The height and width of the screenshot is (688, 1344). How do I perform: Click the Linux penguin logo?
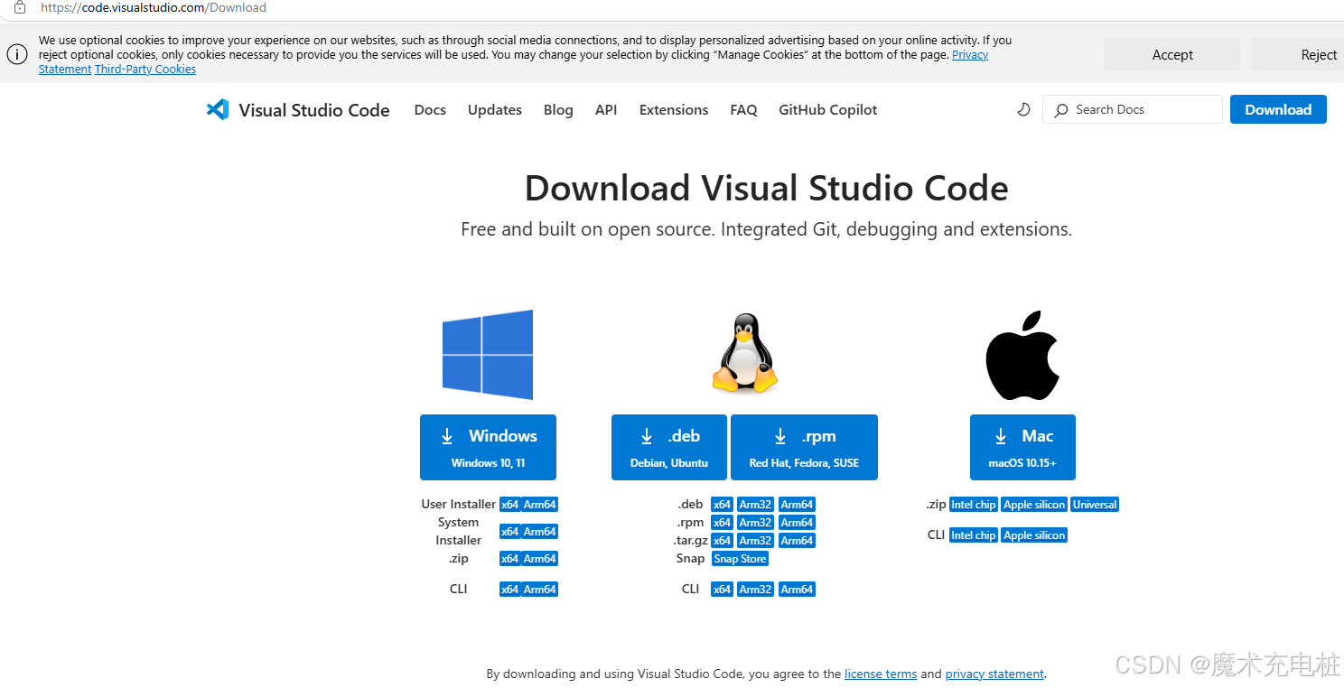click(744, 353)
